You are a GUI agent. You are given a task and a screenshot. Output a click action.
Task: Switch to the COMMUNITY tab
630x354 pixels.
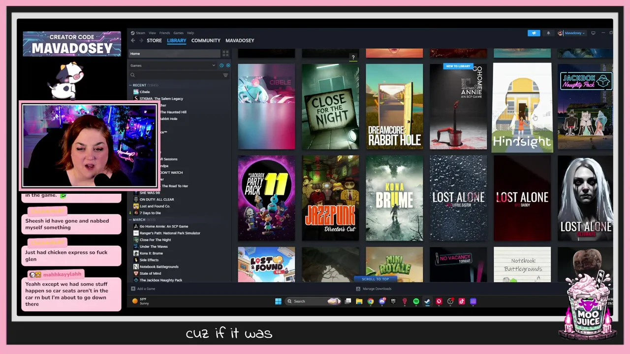pyautogui.click(x=206, y=40)
